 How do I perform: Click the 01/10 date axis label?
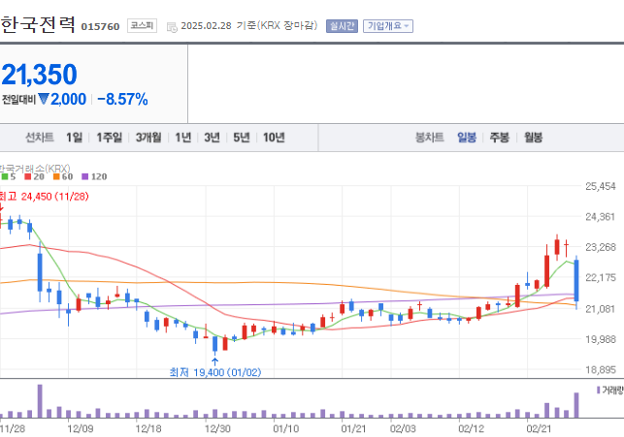[x=285, y=428]
